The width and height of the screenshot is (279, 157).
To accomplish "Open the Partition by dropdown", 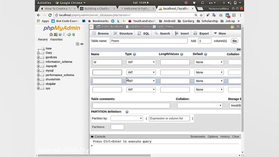I will pyautogui.click(x=127, y=118).
